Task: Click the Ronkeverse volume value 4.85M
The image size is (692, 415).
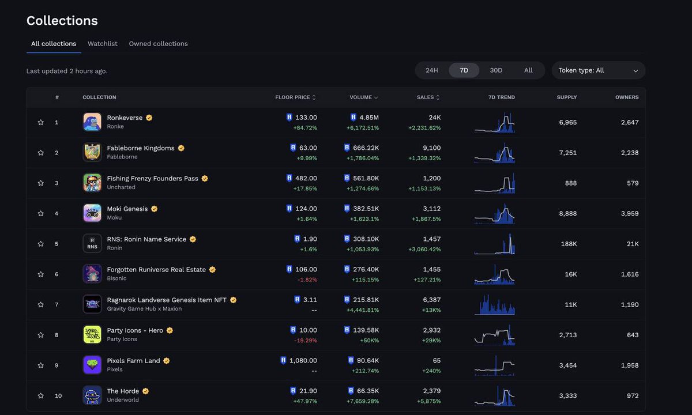Action: click(x=369, y=118)
